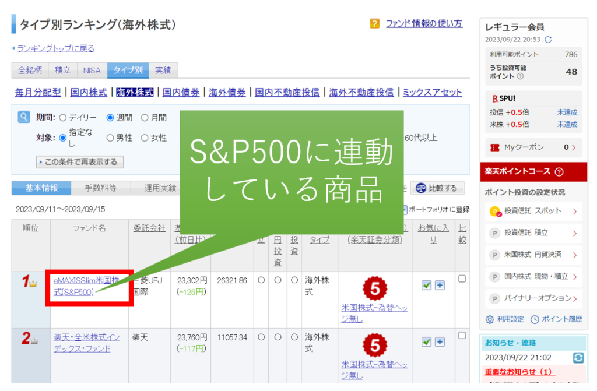597x391 pixels.
Task: Click the 比較する button
Action: [437, 188]
